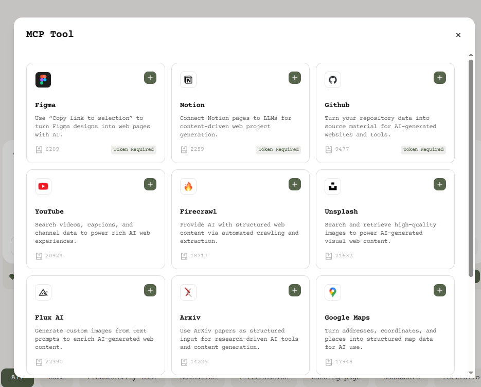Enable the Firecrawl tool with plus
481x387 pixels.
tap(295, 184)
